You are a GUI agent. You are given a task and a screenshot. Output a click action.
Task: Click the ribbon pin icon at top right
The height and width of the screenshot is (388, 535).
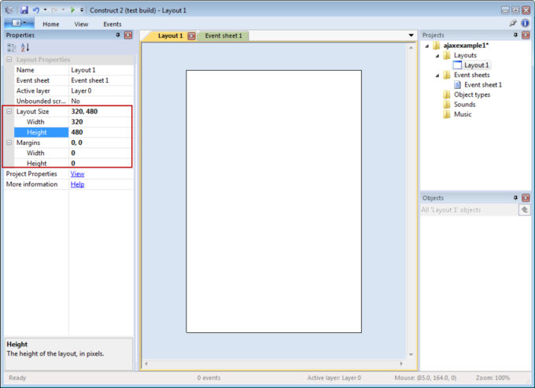[513, 23]
